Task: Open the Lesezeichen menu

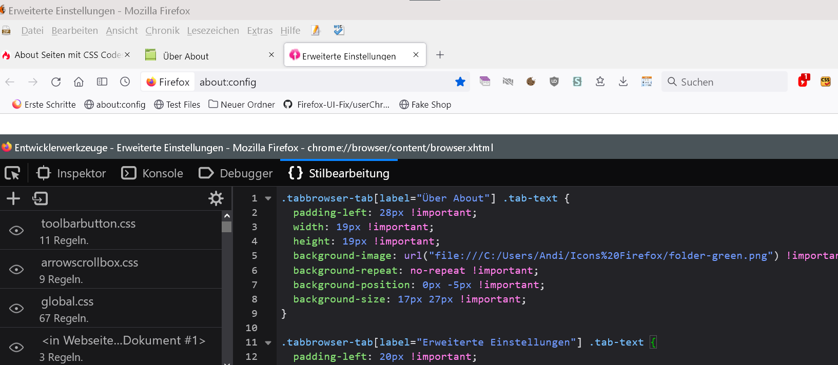Action: (x=213, y=31)
